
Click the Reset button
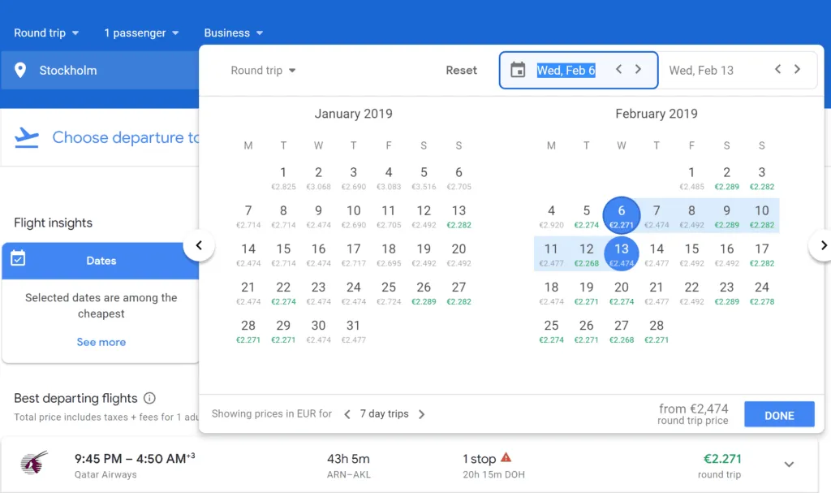point(461,71)
